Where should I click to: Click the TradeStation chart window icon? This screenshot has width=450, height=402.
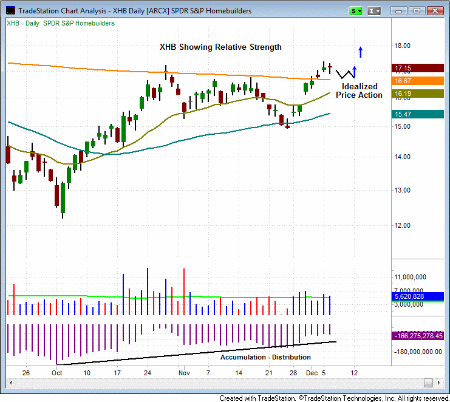click(10, 10)
